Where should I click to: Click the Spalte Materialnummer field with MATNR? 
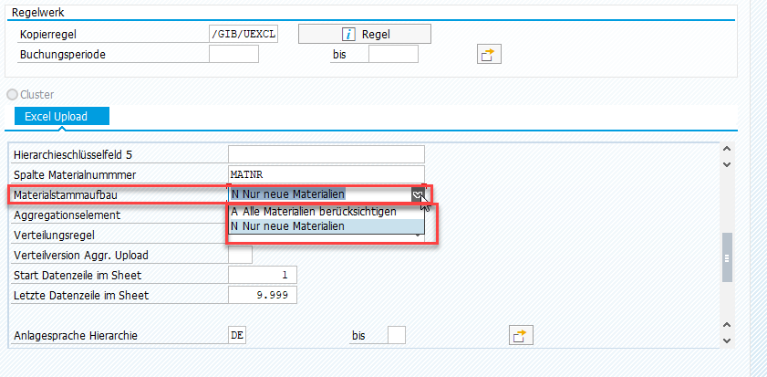[x=326, y=173]
